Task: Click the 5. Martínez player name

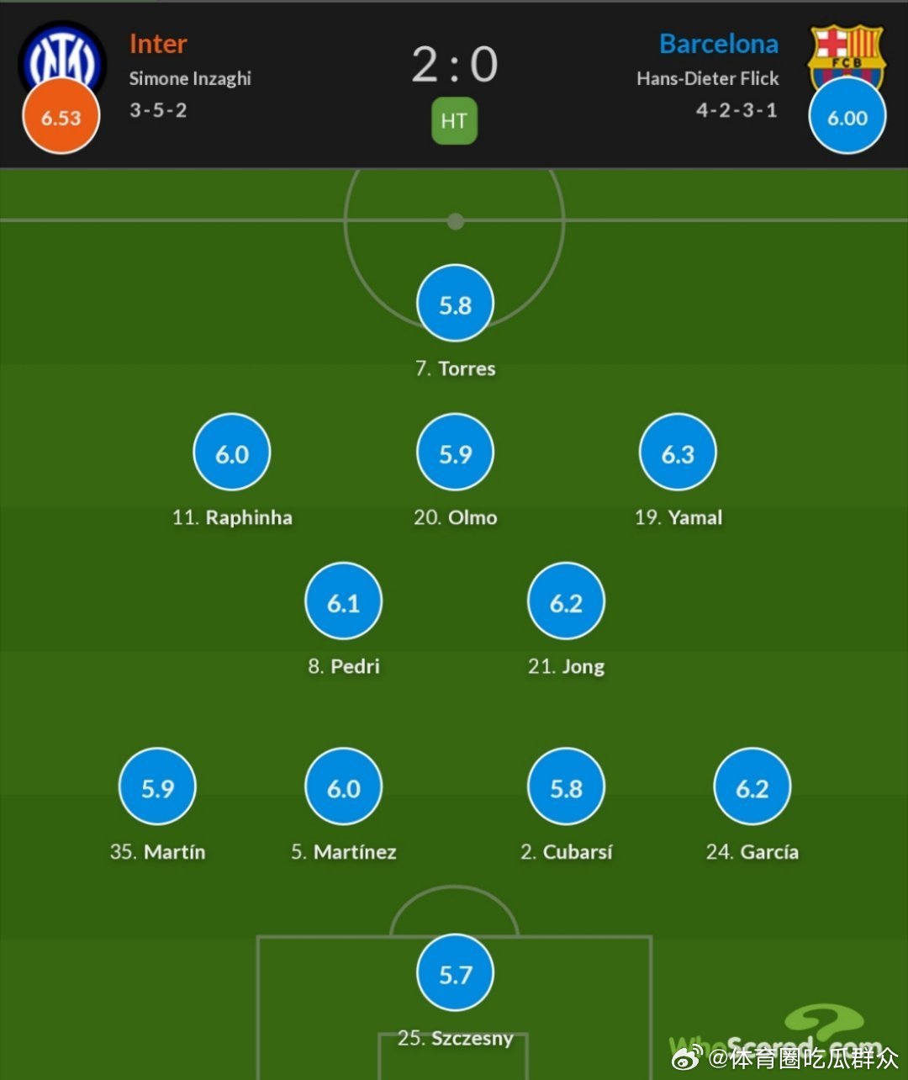Action: click(343, 852)
